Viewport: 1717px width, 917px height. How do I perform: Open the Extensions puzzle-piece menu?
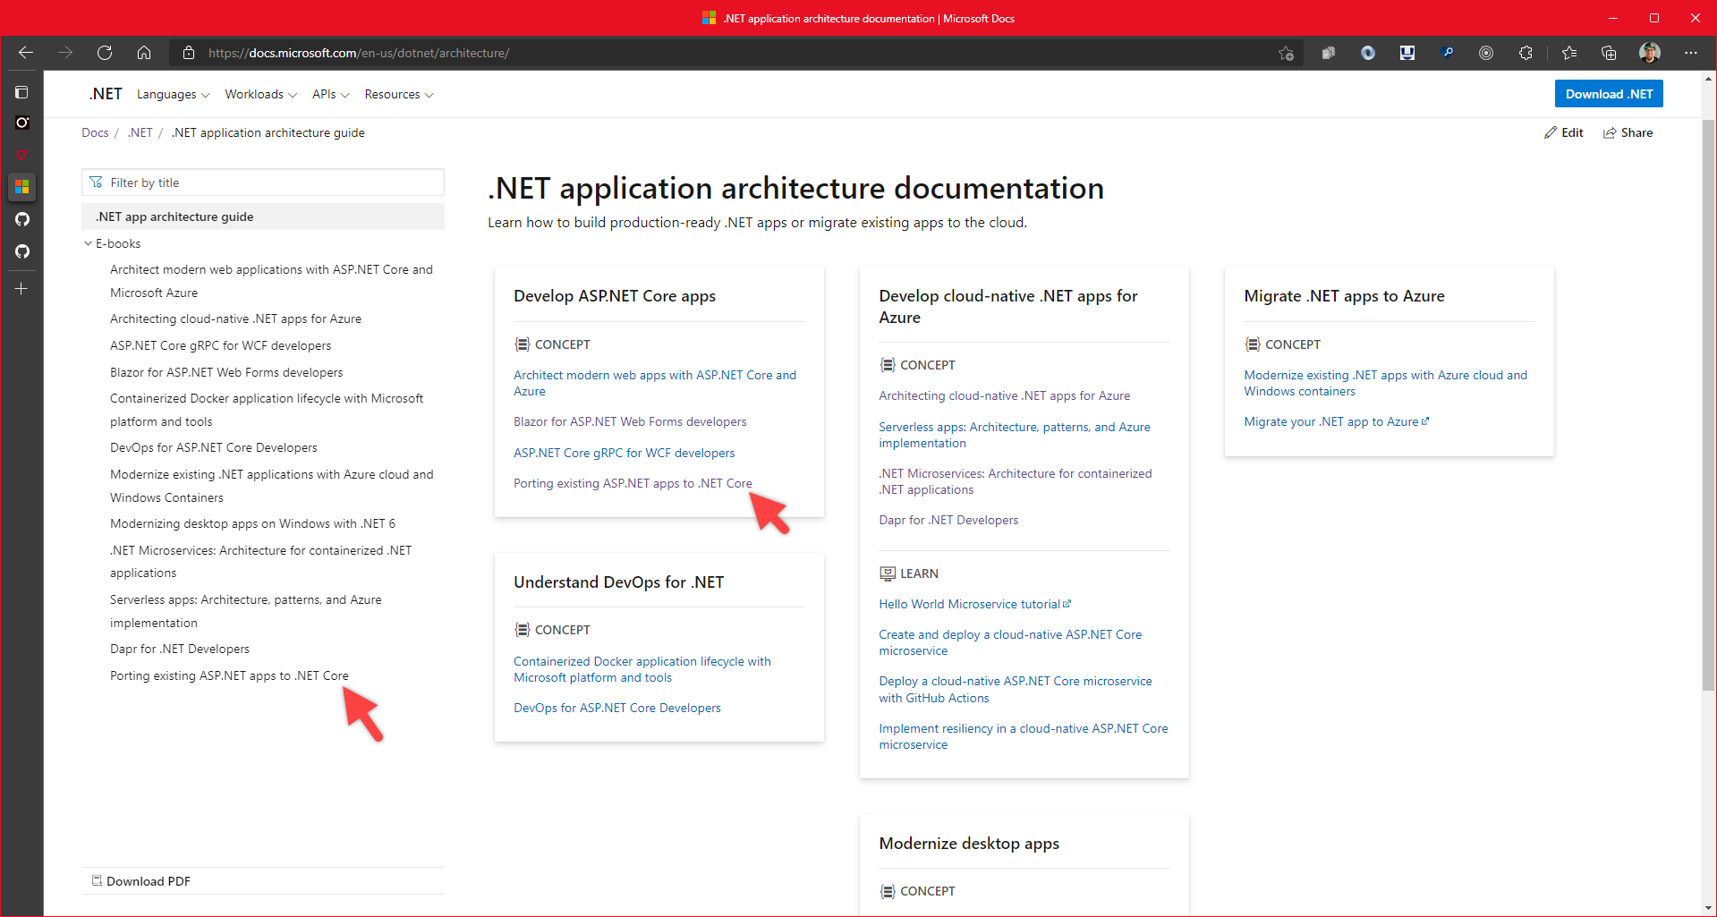1526,54
